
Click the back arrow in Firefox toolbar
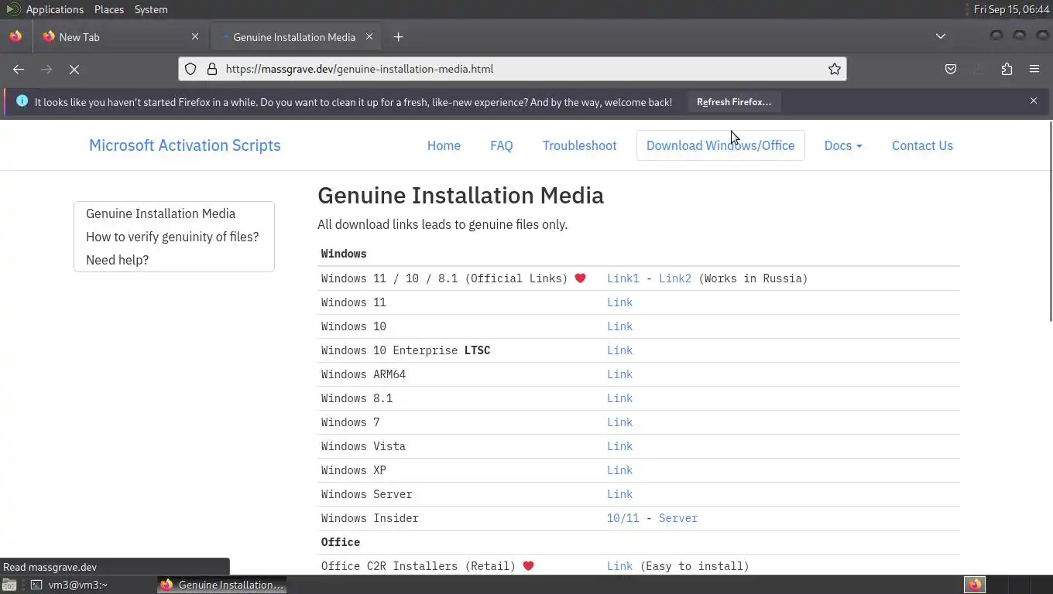[19, 69]
